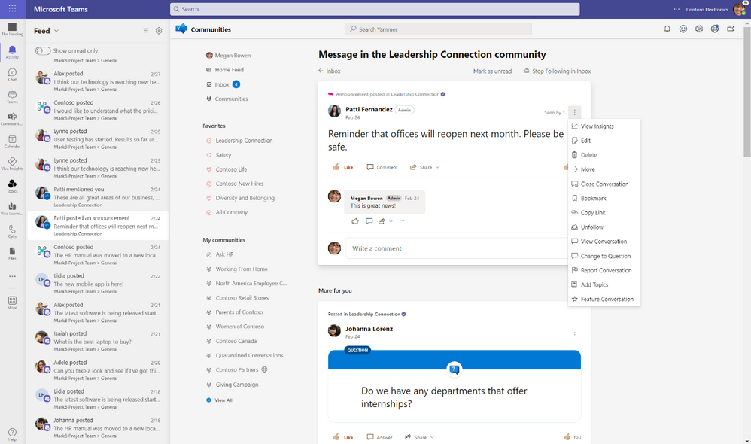Click the smiley feedback icon

(683, 29)
